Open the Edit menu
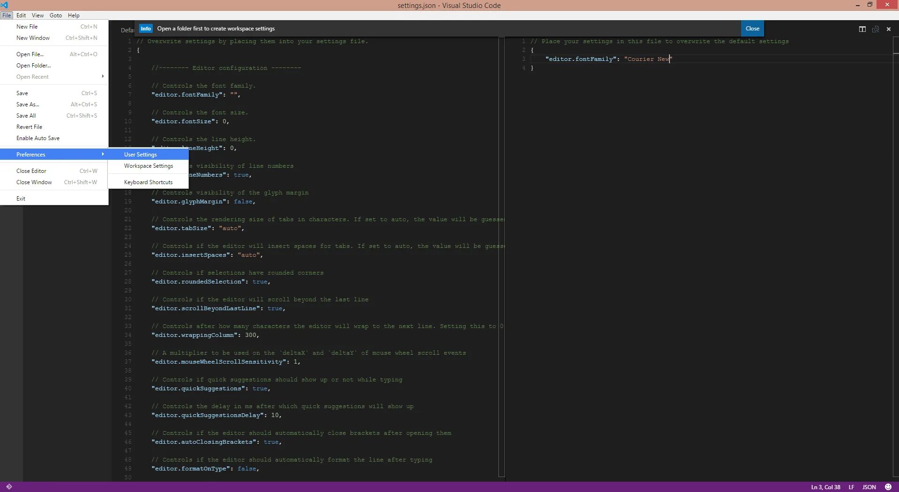The height and width of the screenshot is (492, 899). click(21, 15)
